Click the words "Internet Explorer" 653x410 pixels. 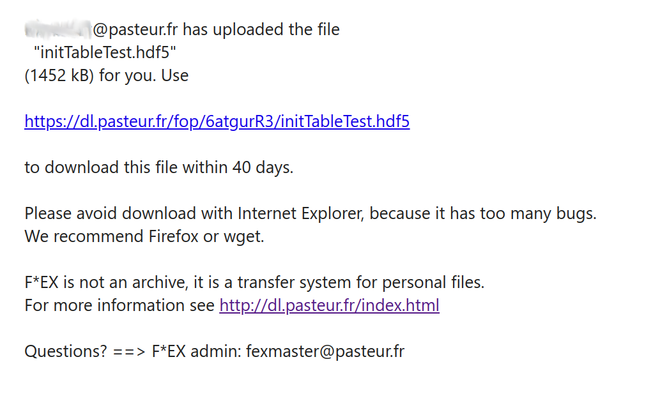[301, 213]
